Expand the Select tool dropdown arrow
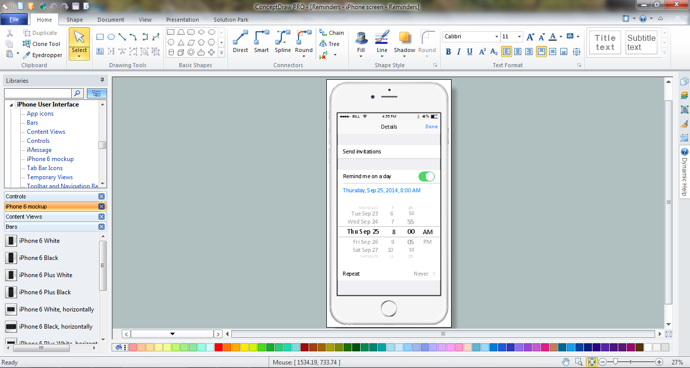This screenshot has width=690, height=368. (x=79, y=57)
